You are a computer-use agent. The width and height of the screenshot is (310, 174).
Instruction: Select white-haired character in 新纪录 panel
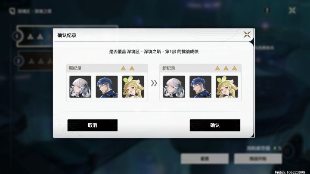pyautogui.click(x=174, y=87)
